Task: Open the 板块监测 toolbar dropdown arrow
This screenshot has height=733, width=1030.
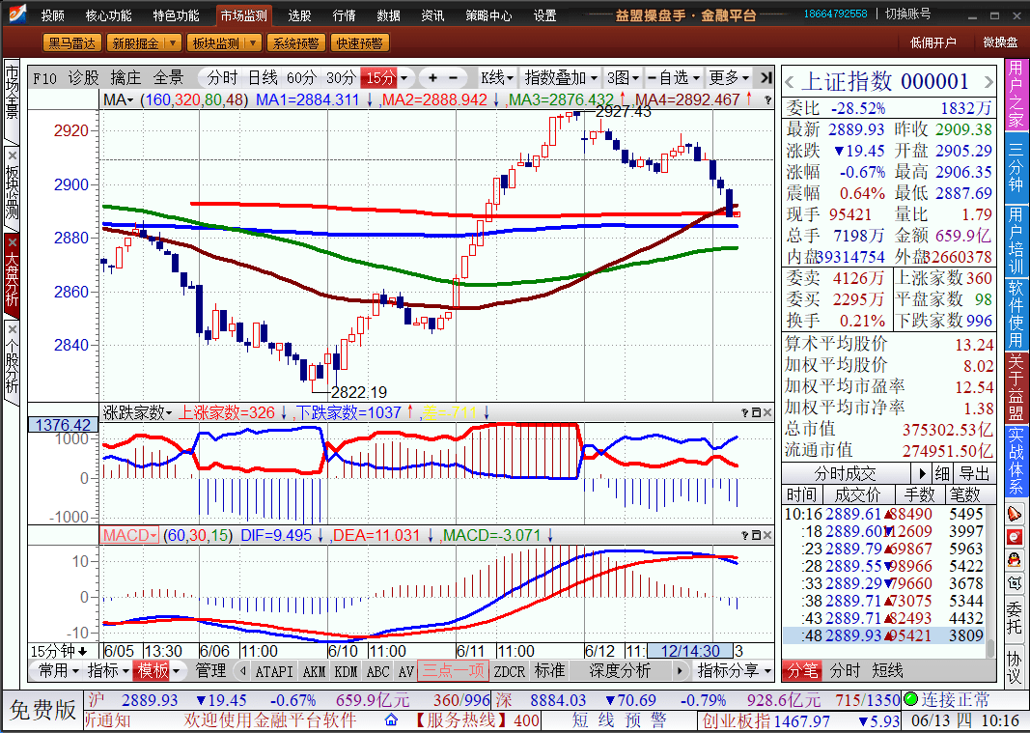Action: pyautogui.click(x=254, y=43)
